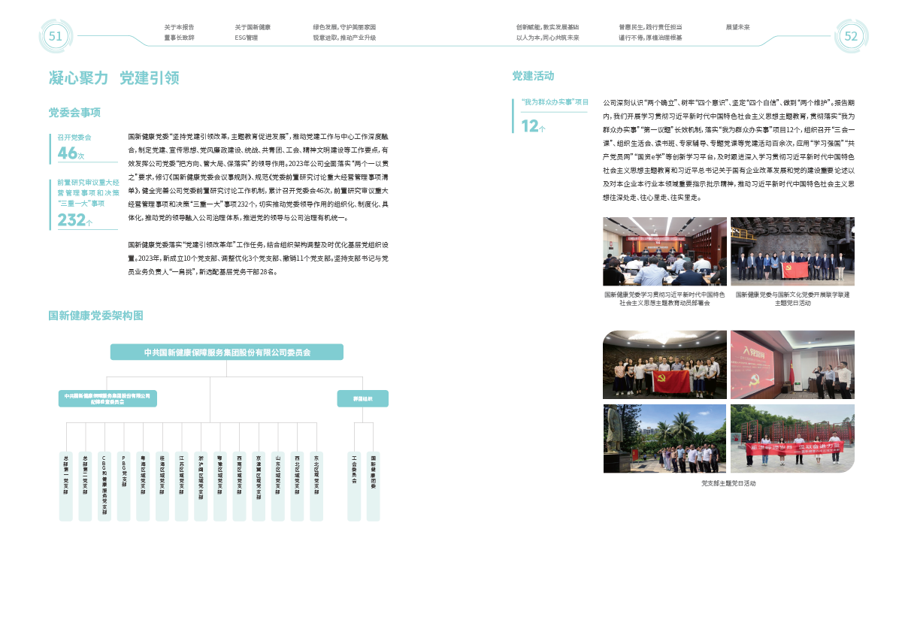Select the PBG党支部 branch box
The image size is (908, 620).
click(124, 485)
